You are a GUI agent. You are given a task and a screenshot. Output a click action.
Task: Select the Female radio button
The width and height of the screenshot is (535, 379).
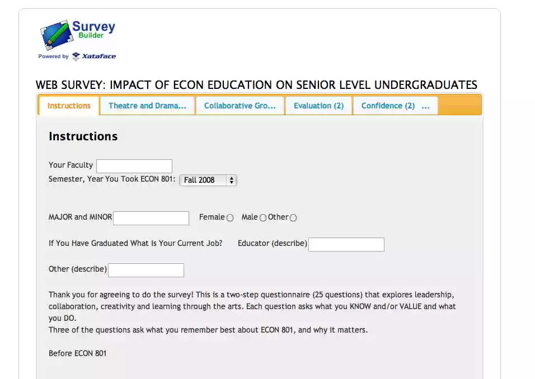pyautogui.click(x=230, y=217)
